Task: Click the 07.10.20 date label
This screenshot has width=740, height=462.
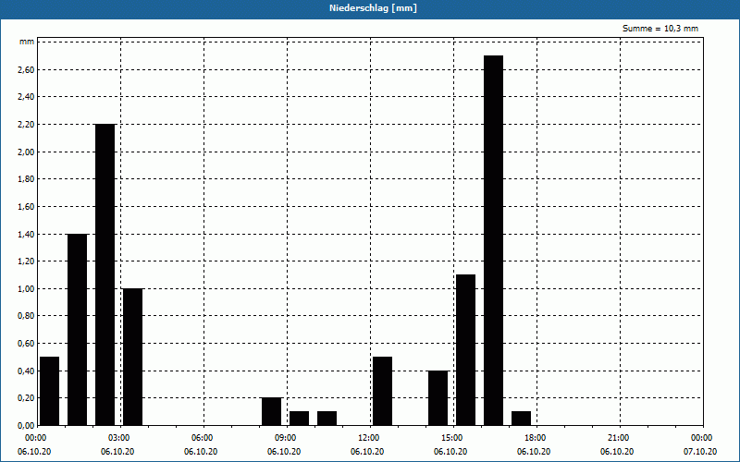Action: tap(700, 452)
